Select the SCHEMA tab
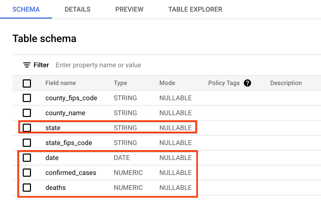The image size is (321, 202). click(x=26, y=9)
